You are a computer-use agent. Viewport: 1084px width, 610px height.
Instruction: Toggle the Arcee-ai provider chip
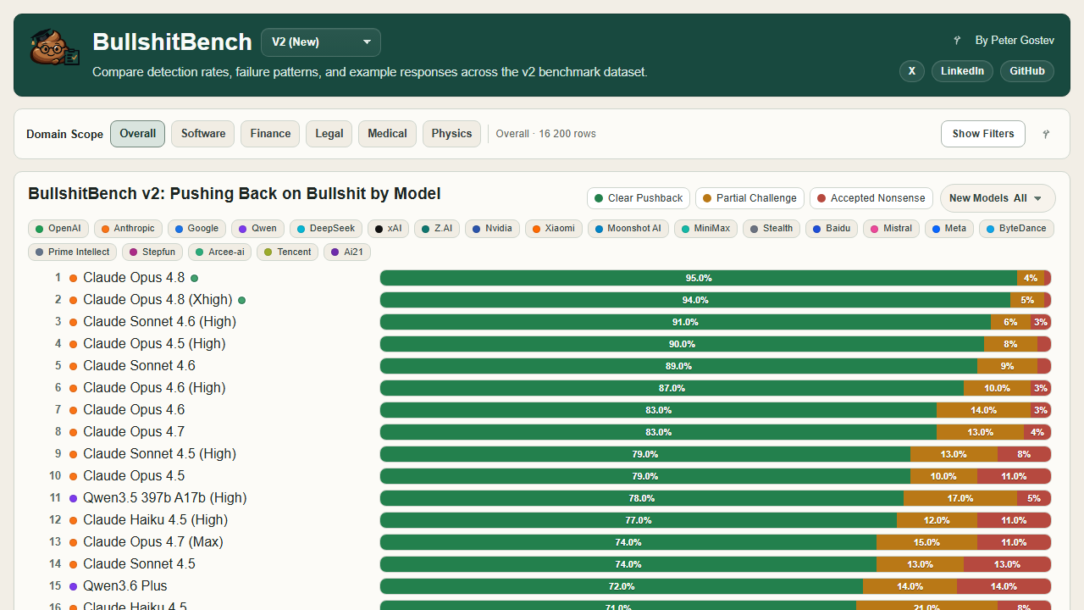[219, 252]
